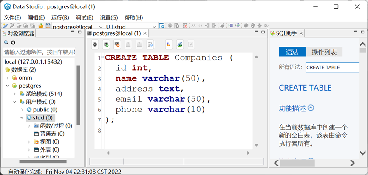Click the editor scroll-down arrow
This screenshot has height=175, width=368.
click(x=256, y=145)
